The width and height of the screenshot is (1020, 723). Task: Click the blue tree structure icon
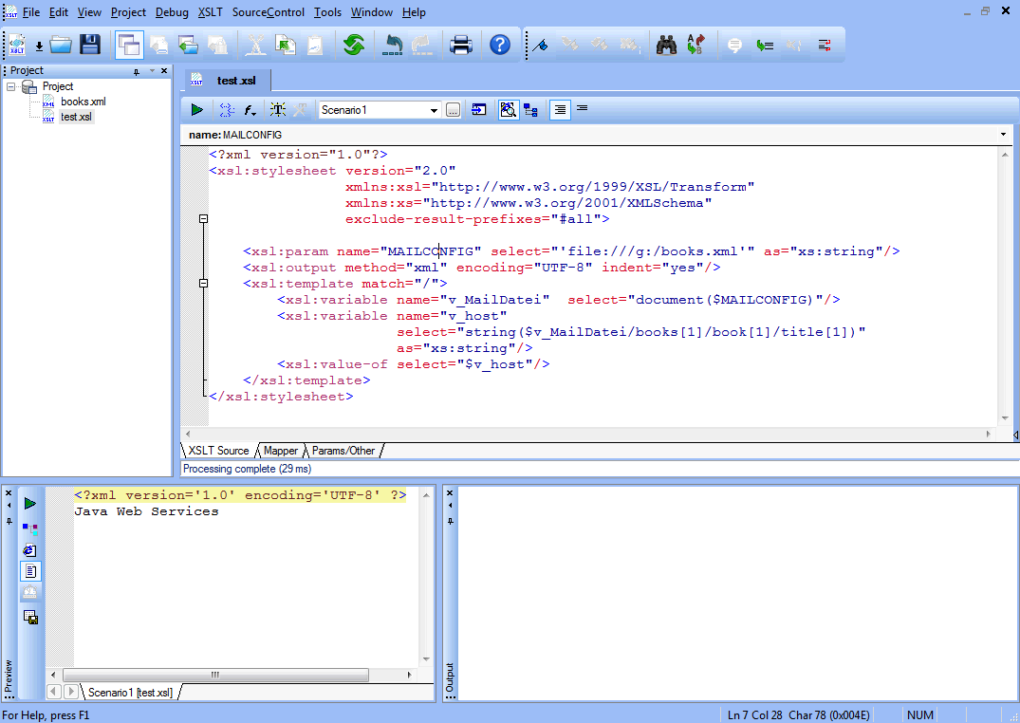530,110
